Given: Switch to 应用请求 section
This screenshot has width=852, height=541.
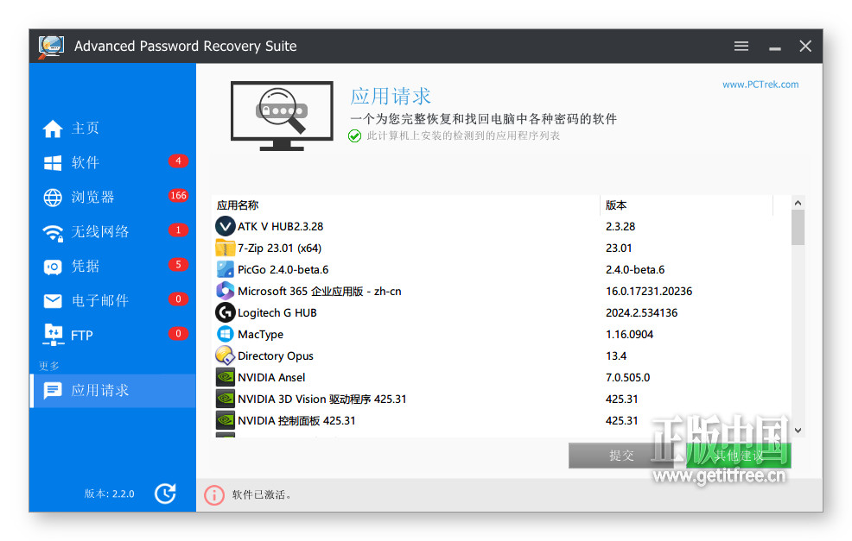Looking at the screenshot, I should (x=112, y=391).
